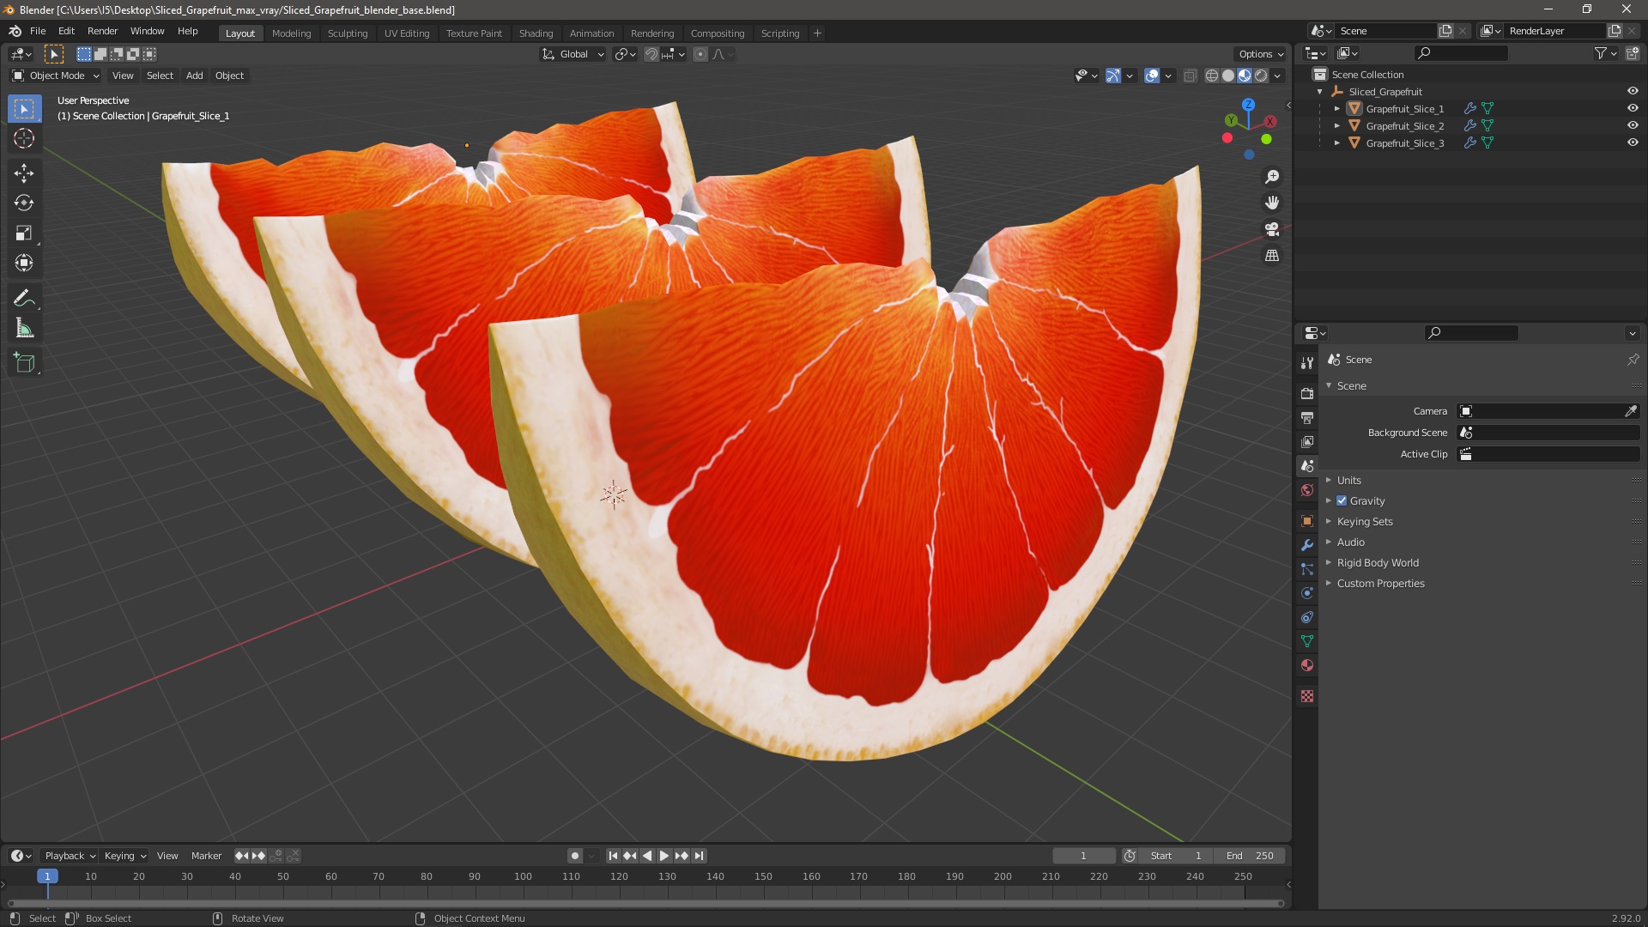
Task: Click the Start frame field
Action: (1176, 856)
